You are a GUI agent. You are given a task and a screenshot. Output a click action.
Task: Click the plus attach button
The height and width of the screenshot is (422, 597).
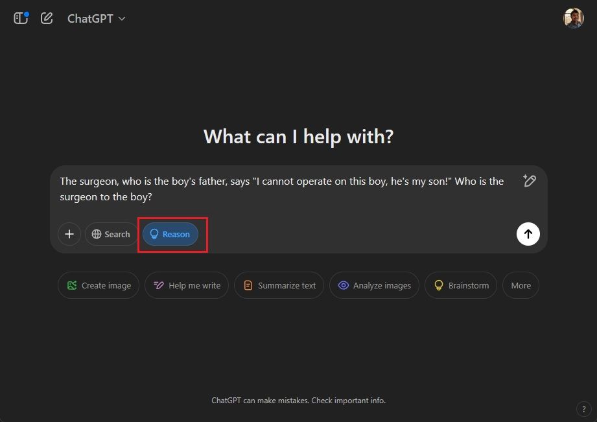tap(69, 234)
